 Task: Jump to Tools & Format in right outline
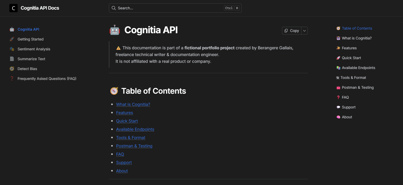coord(353,78)
